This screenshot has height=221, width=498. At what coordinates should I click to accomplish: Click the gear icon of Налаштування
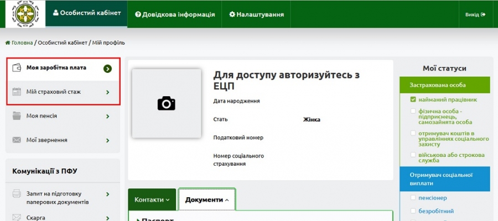[232, 14]
